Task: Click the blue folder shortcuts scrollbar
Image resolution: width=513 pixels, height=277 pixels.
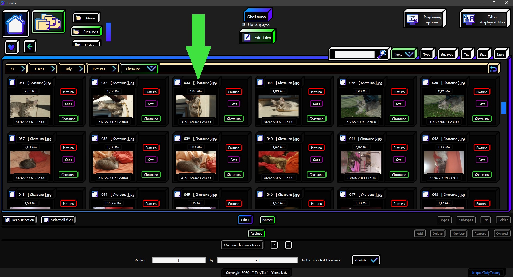Action: click(x=108, y=32)
